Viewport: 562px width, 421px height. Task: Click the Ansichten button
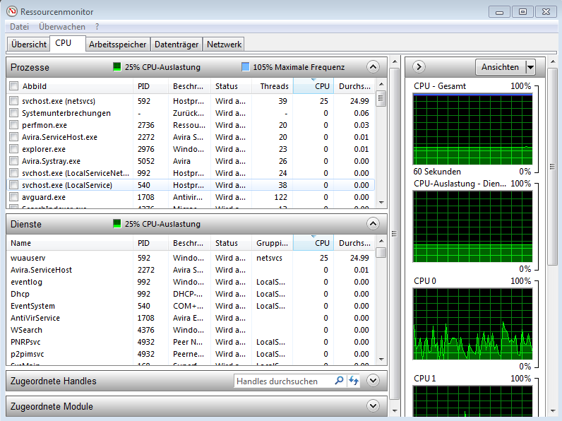500,67
